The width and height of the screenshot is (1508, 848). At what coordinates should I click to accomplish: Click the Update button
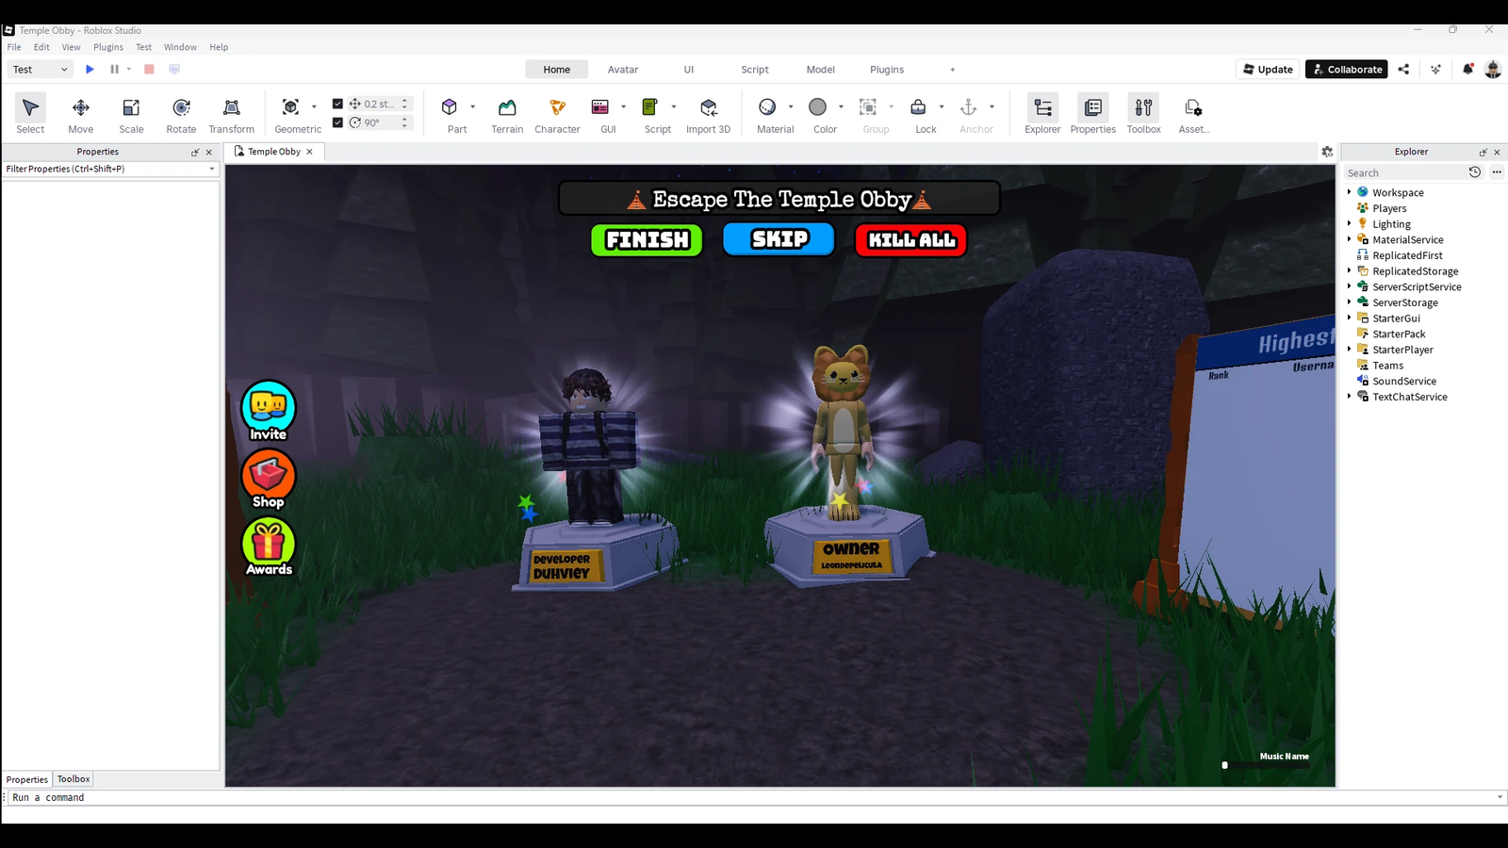click(x=1269, y=69)
